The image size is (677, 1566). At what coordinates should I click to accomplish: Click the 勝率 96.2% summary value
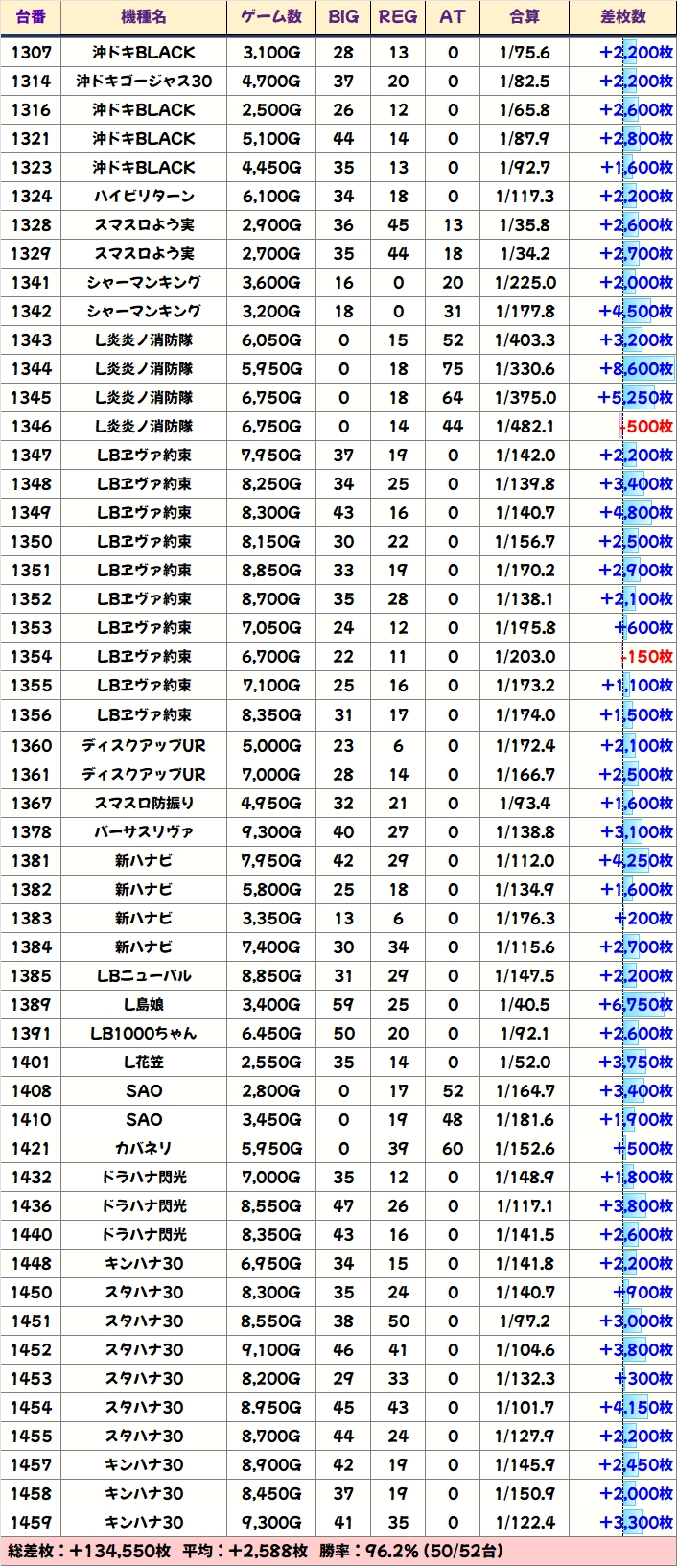point(411,1552)
